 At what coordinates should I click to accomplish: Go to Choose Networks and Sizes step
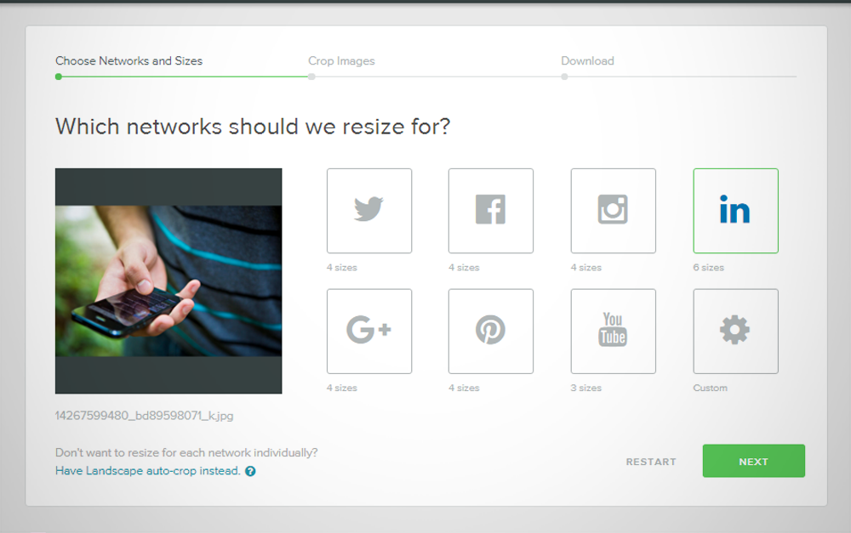[129, 61]
